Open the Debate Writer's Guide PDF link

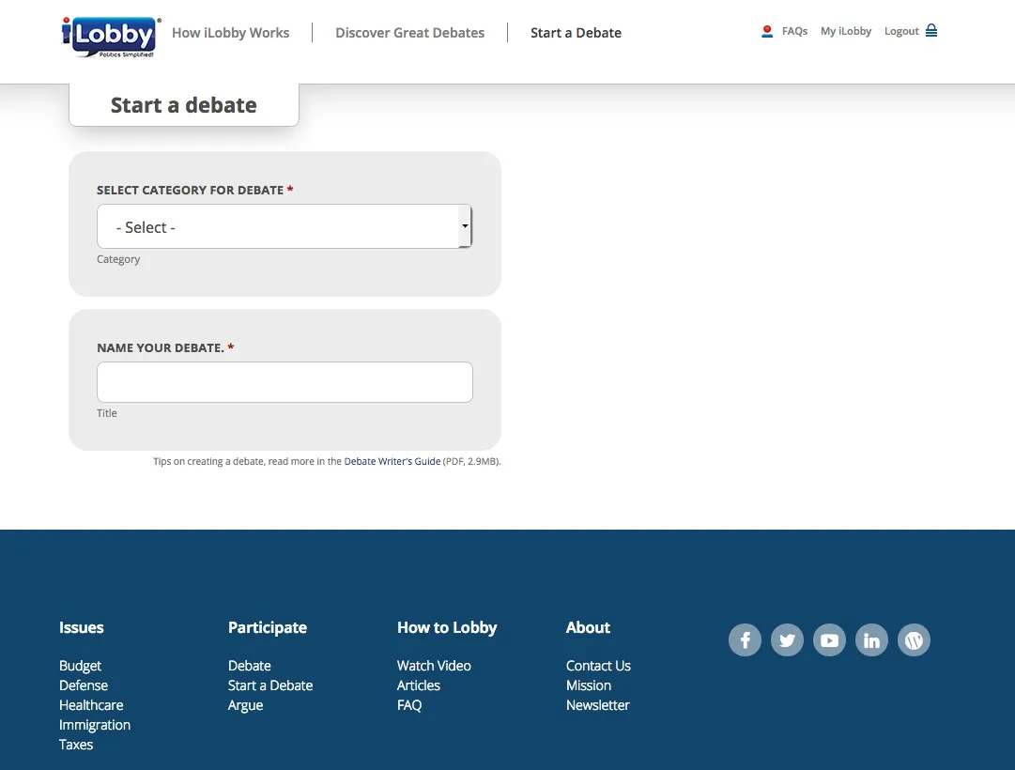pos(392,461)
